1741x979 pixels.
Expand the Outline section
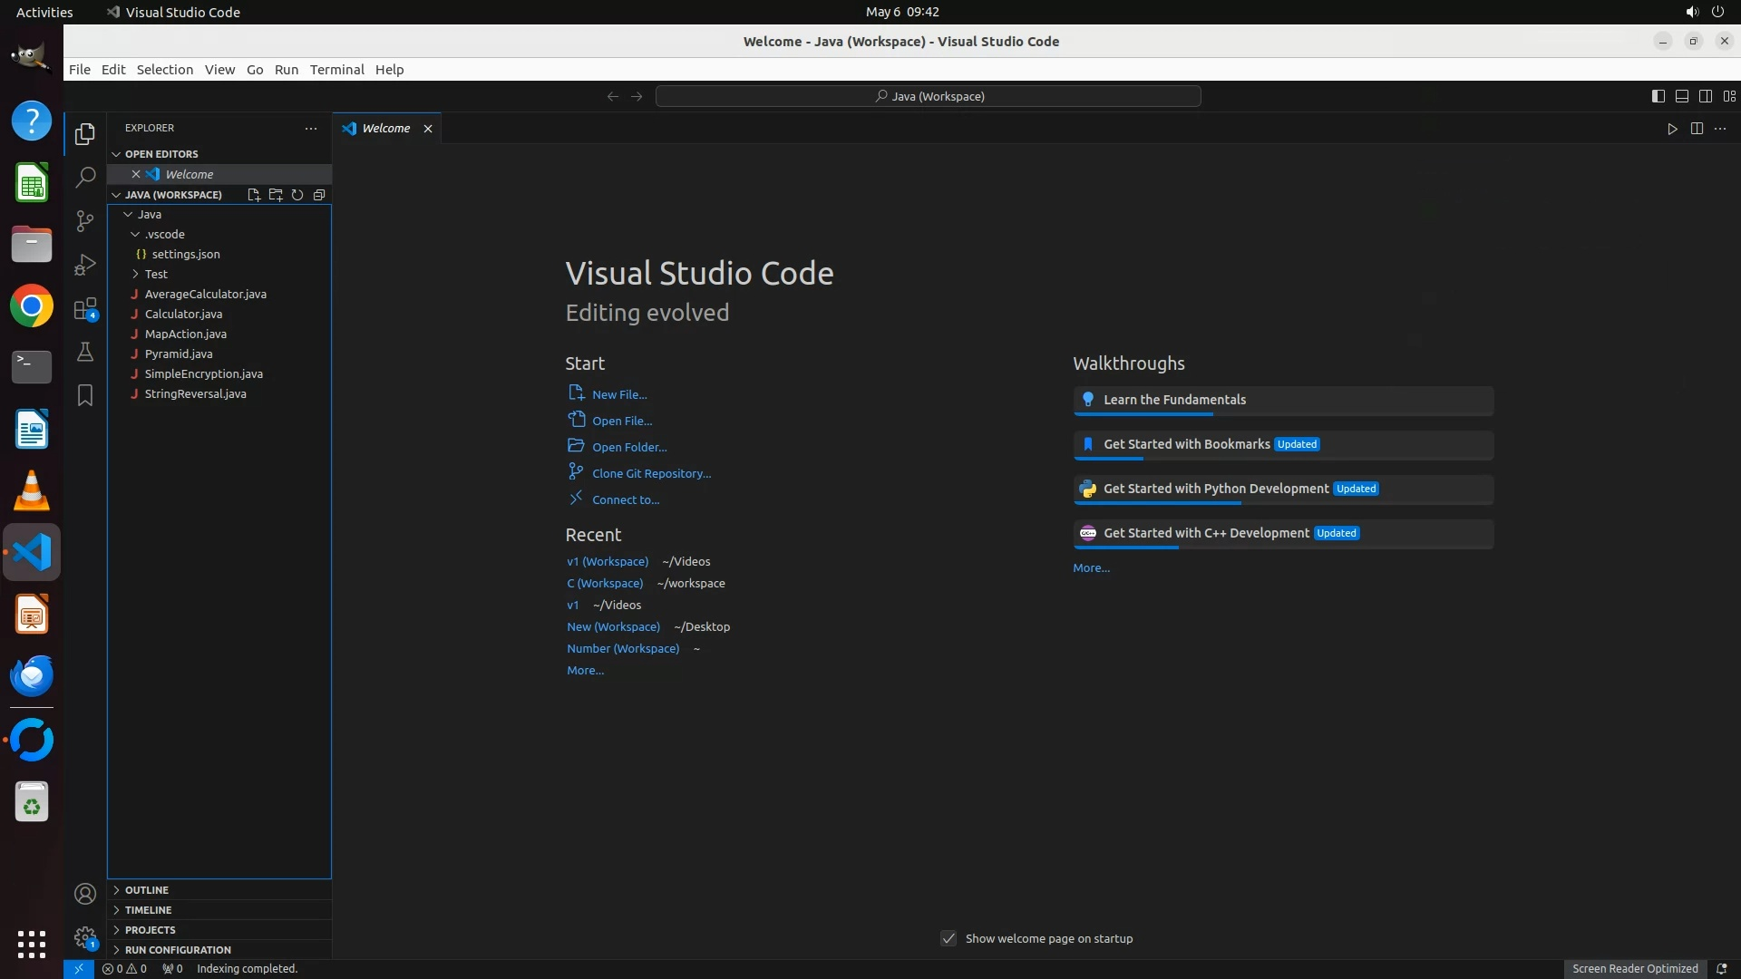147,890
